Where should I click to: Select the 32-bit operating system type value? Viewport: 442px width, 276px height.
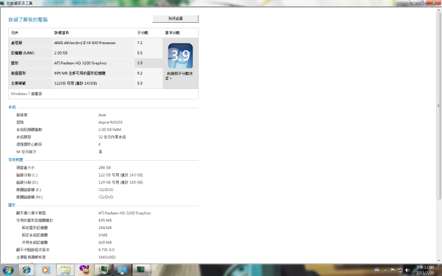click(112, 137)
